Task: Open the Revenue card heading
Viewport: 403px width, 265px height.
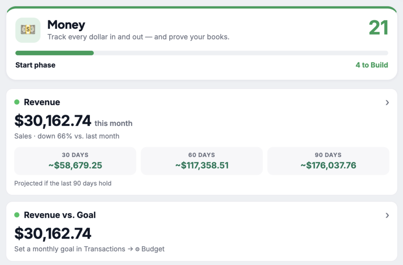Action: [x=42, y=102]
